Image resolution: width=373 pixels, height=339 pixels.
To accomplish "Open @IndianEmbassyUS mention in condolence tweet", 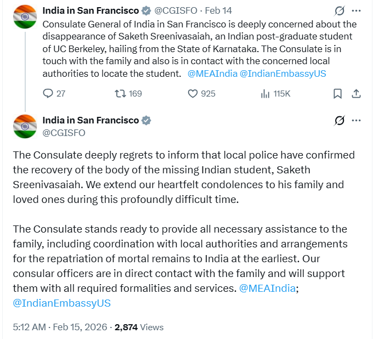I will (62, 303).
